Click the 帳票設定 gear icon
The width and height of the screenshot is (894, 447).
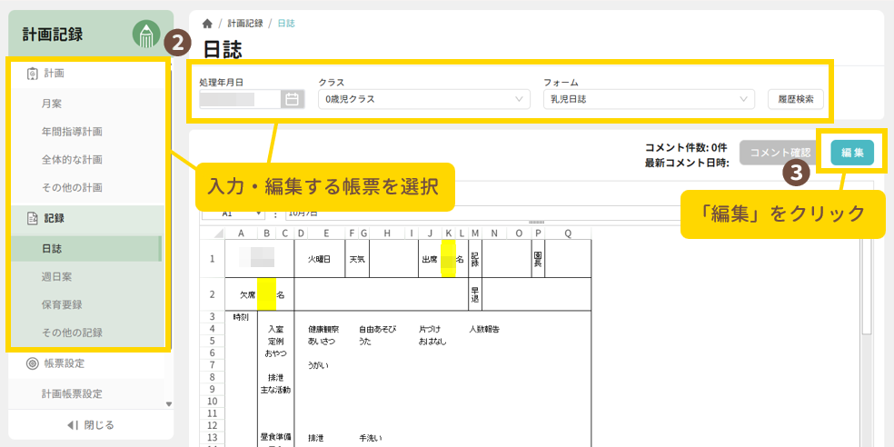(32, 363)
